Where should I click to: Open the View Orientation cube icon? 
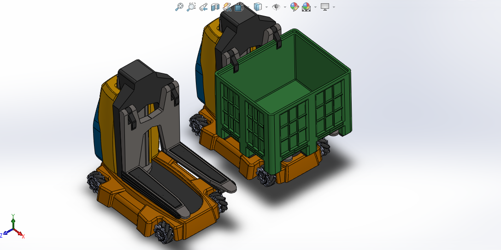coord(239,7)
